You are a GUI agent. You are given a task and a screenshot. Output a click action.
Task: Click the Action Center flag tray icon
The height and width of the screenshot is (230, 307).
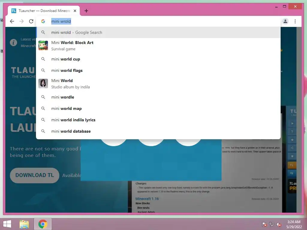[x=264, y=224]
